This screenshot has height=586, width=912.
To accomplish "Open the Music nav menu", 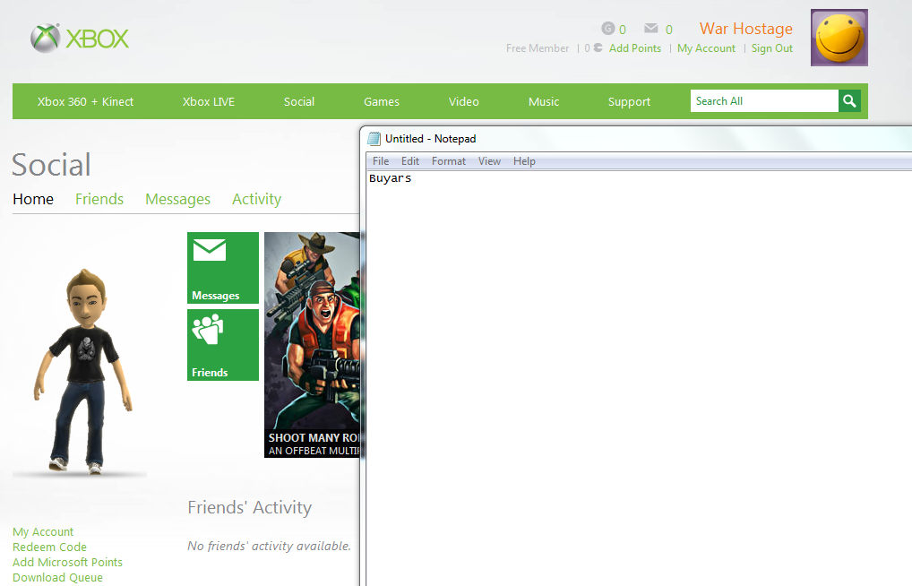I will click(544, 101).
